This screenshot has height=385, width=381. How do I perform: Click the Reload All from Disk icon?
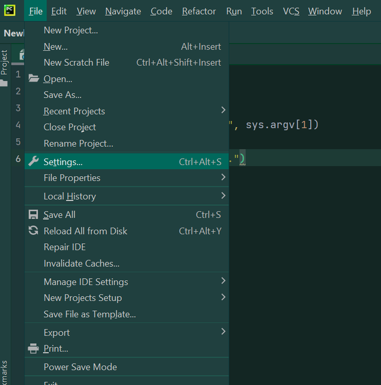coord(33,231)
